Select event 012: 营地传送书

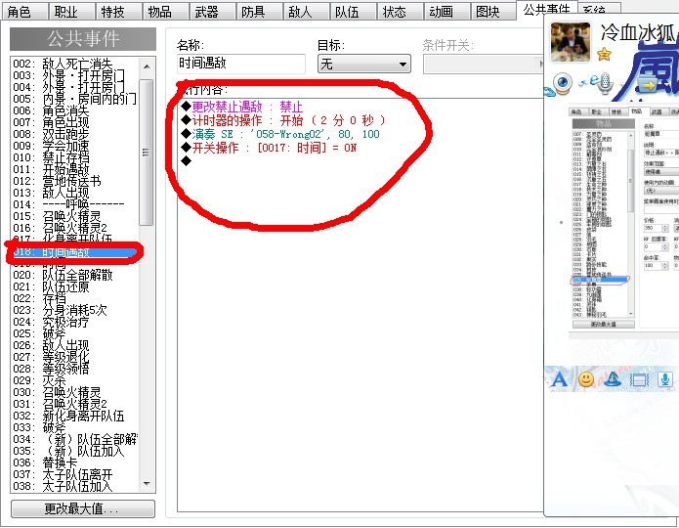coord(74,181)
